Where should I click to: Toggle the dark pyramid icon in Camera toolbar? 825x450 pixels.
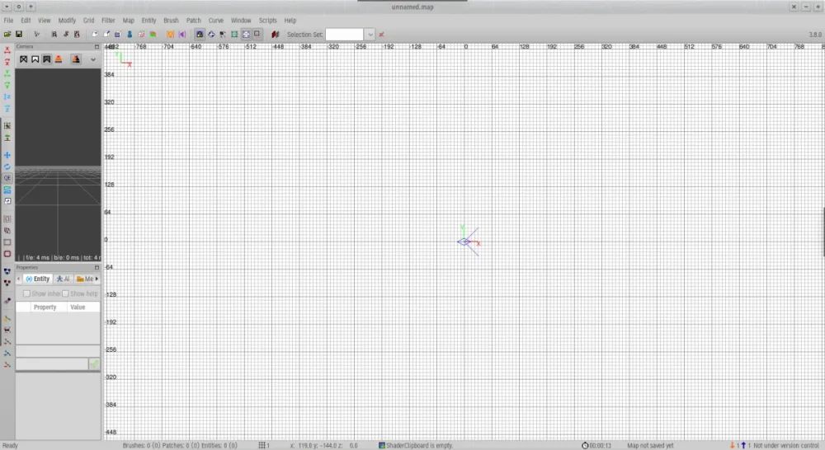[x=76, y=59]
